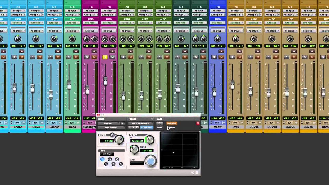The height and width of the screenshot is (185, 329).
Task: Select the High-Pass filter type icon
Action: pos(103,159)
